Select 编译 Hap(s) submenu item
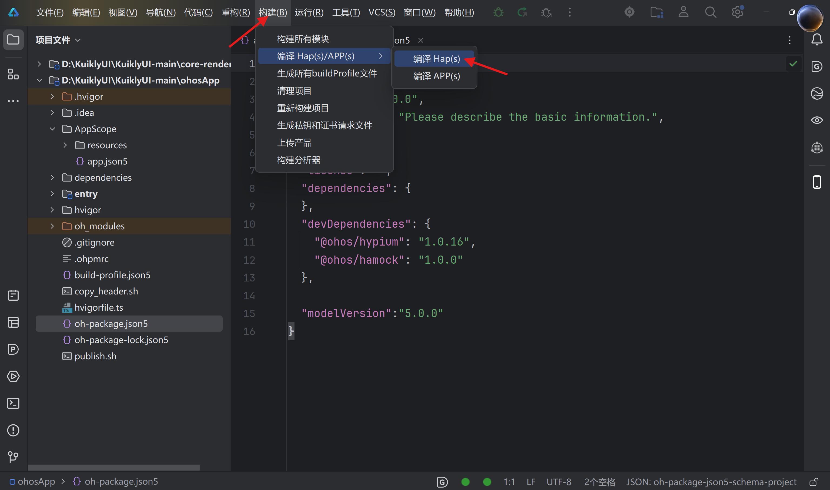The image size is (830, 490). click(436, 59)
